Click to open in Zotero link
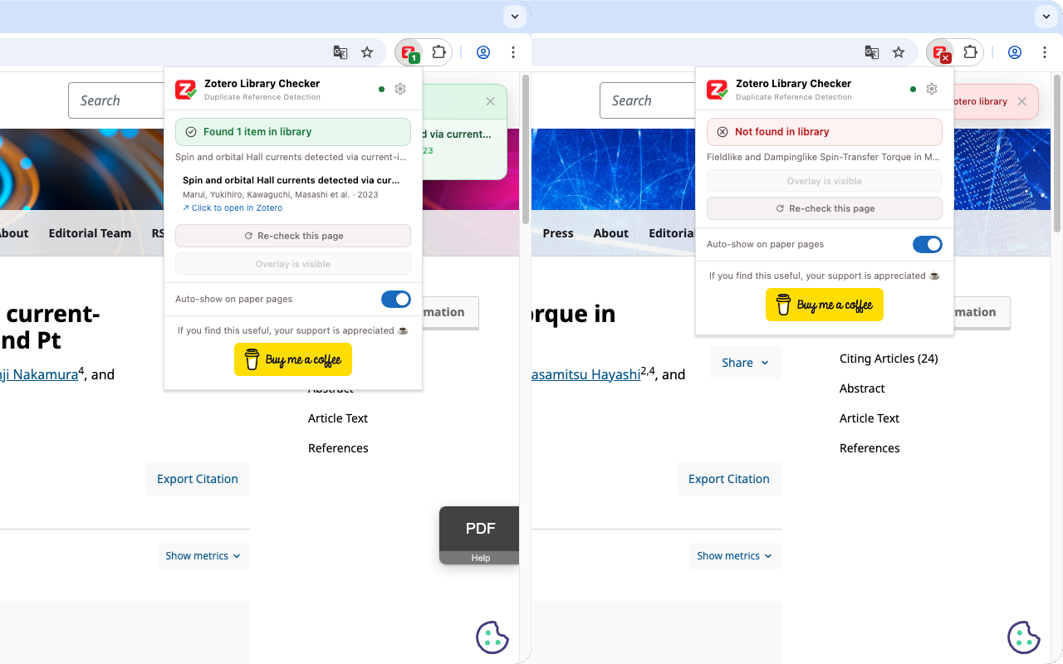The image size is (1063, 664). click(233, 208)
